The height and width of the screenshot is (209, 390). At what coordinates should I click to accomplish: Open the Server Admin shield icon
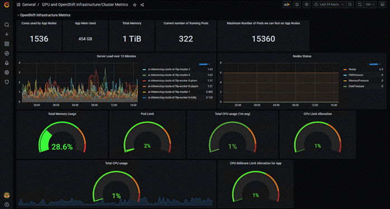7,82
